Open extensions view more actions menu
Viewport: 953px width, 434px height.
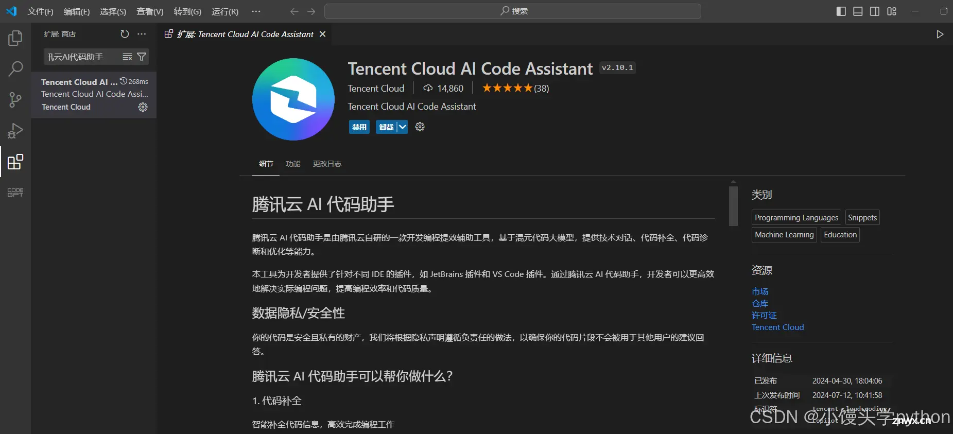142,34
